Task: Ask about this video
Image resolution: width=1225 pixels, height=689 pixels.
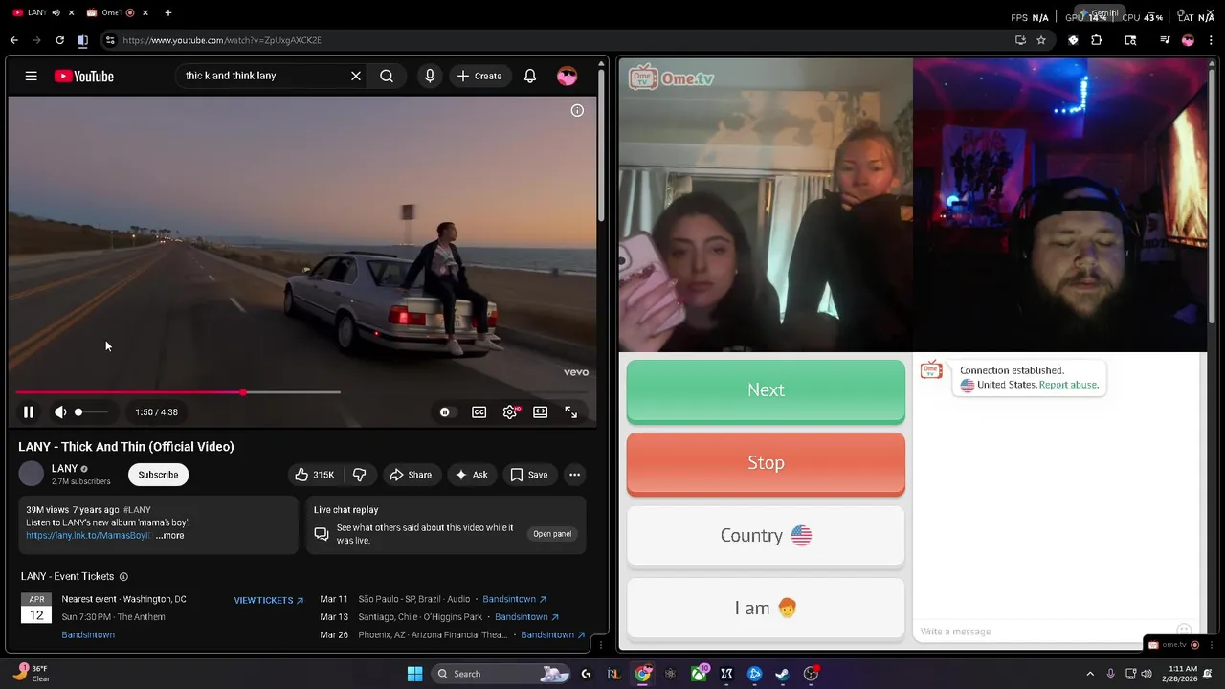Action: 472,475
